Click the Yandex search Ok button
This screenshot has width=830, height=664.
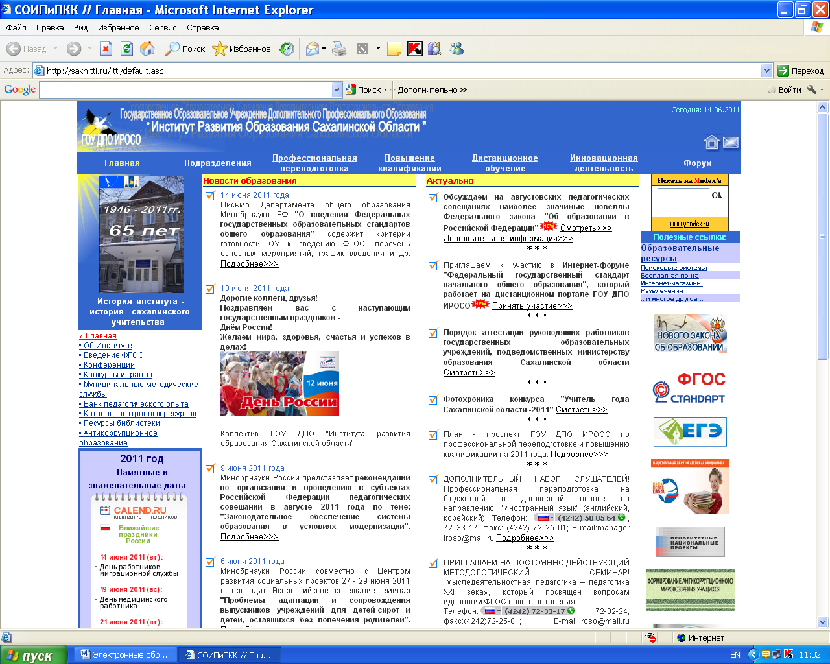click(x=717, y=195)
